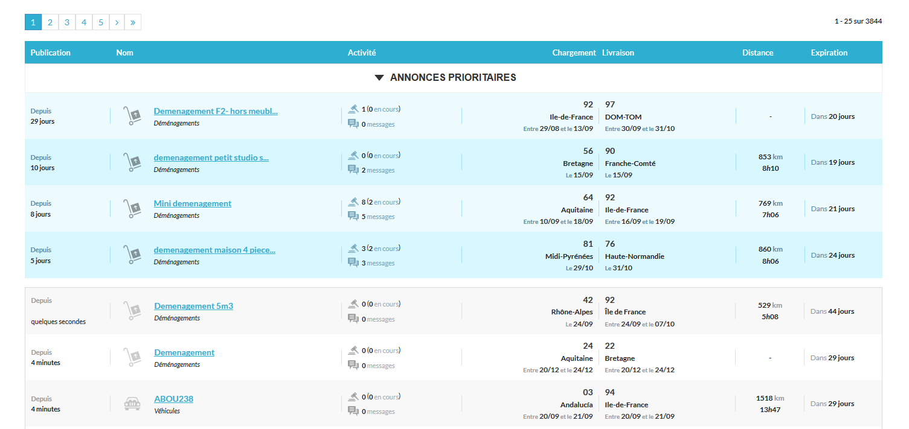This screenshot has width=909, height=429.
Task: Open page 3 in pagination
Action: point(67,22)
